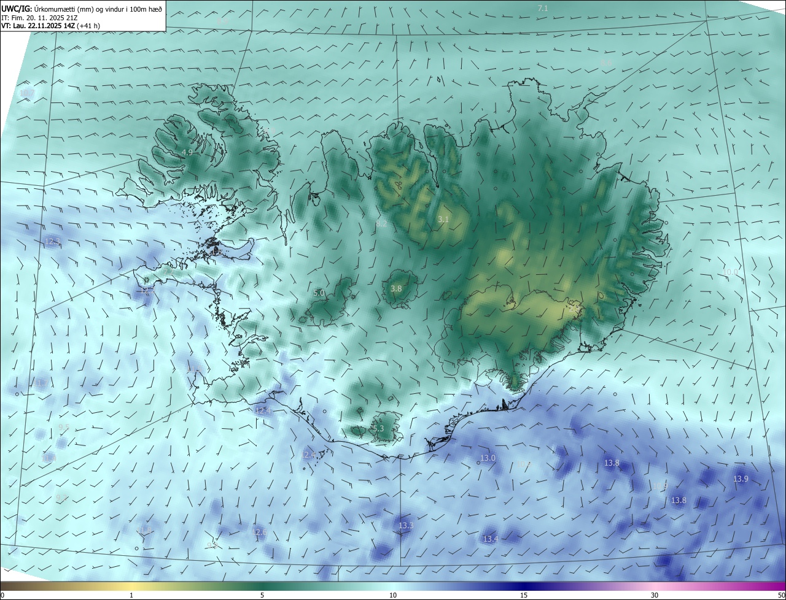
Task: Click the 13.3 value label
Action: click(406, 526)
